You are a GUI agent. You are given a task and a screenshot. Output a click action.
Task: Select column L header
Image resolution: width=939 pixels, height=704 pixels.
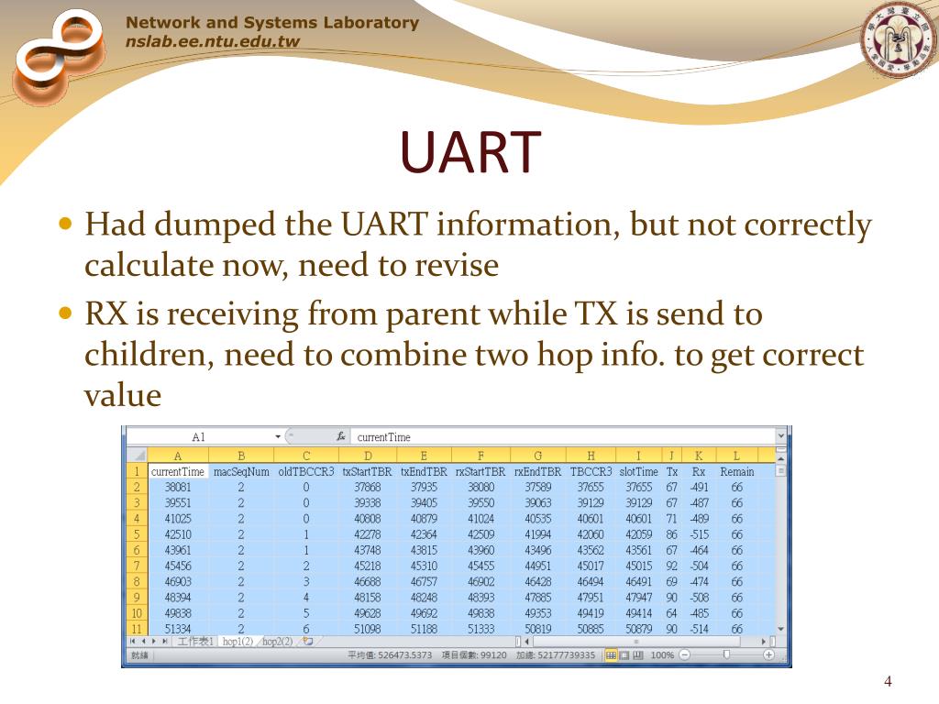[x=736, y=456]
